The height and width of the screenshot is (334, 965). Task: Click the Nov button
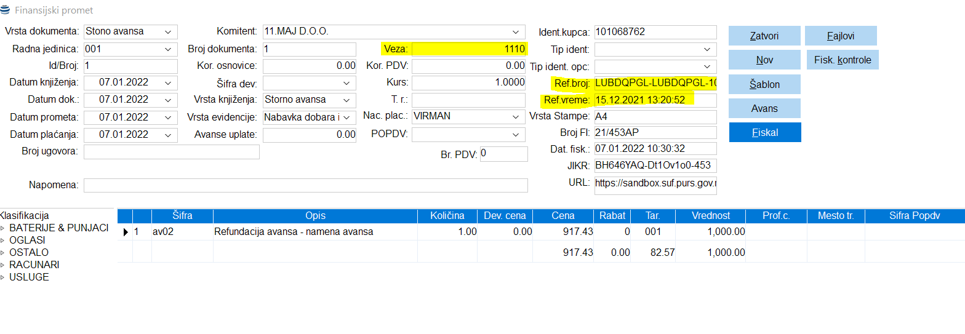(x=764, y=60)
